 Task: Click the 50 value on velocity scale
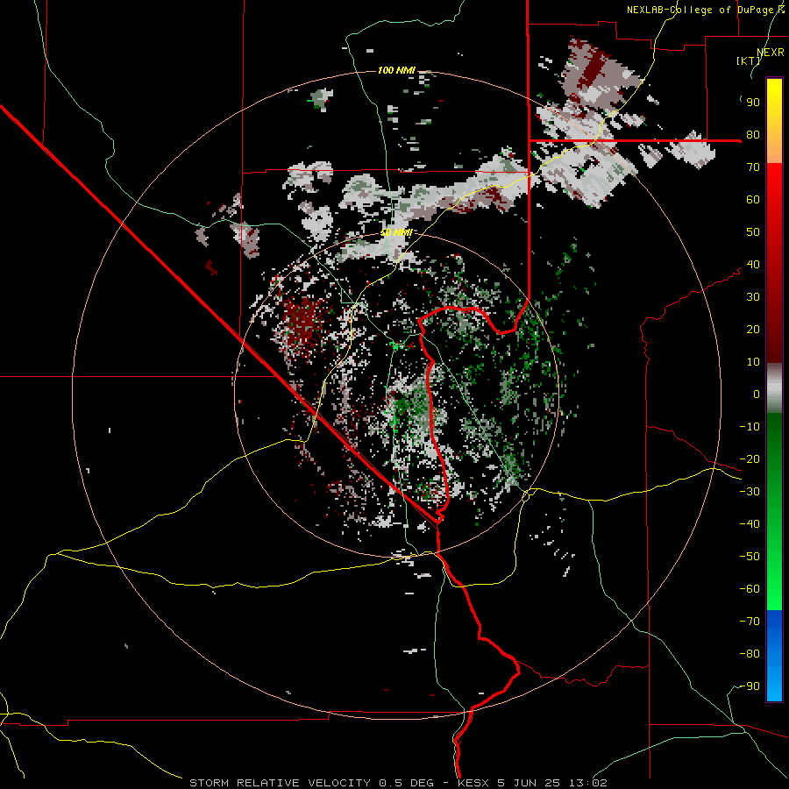753,232
